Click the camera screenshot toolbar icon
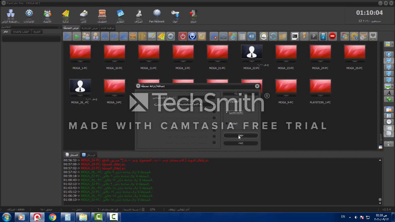This screenshot has width=395, height=222. point(223,36)
